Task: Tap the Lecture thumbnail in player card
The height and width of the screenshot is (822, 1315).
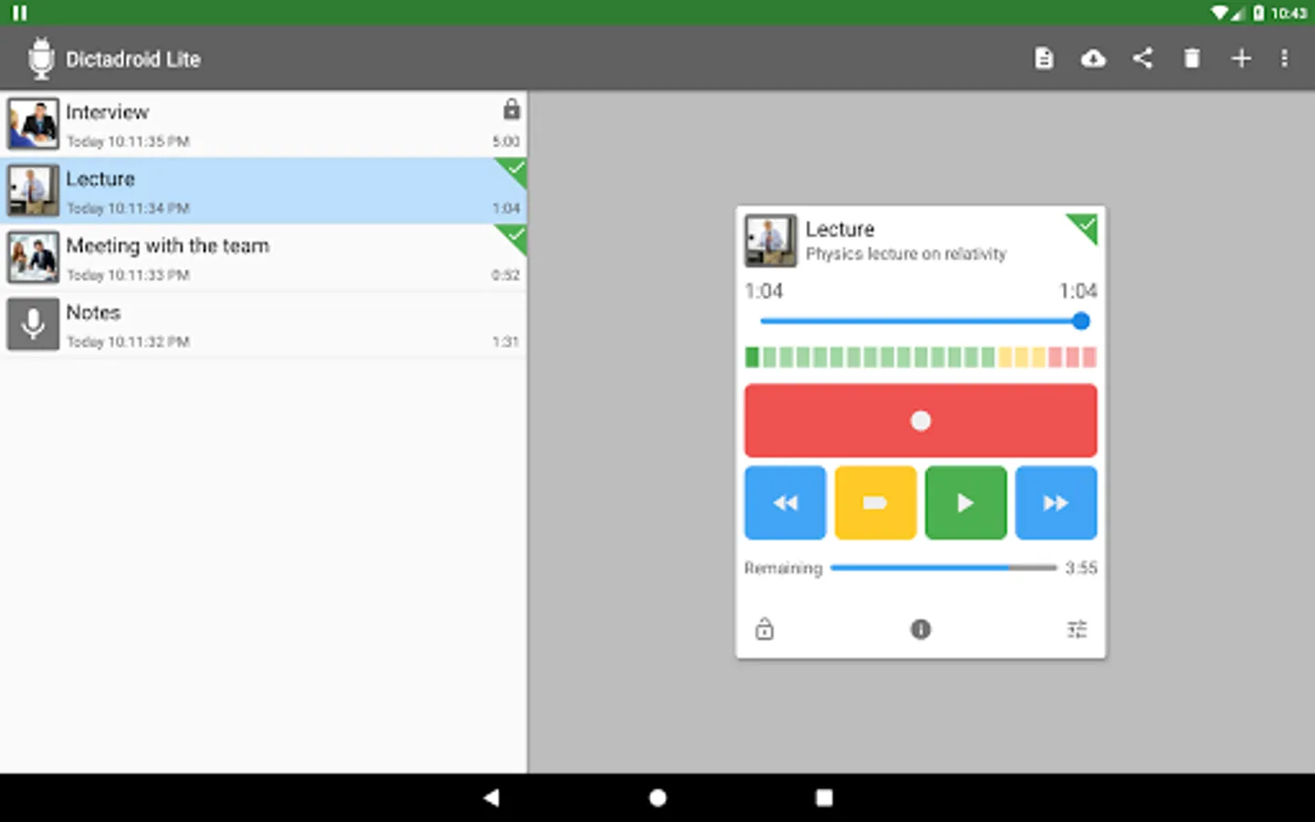Action: click(x=771, y=240)
